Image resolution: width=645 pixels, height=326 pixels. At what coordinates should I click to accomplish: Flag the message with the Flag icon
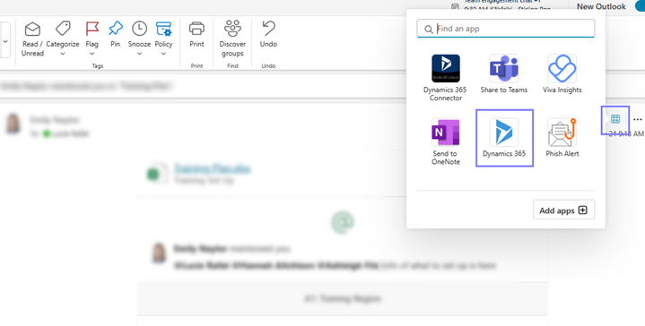coord(92,29)
